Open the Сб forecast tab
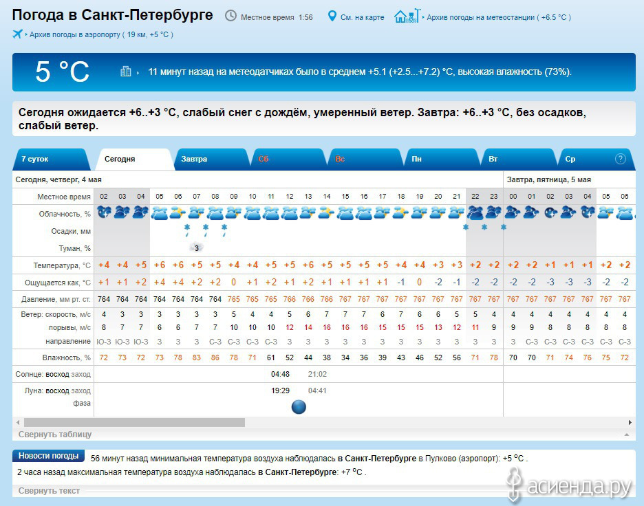 click(288, 159)
